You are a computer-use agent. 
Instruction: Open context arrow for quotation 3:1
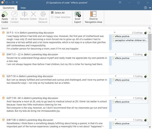point(114,32)
